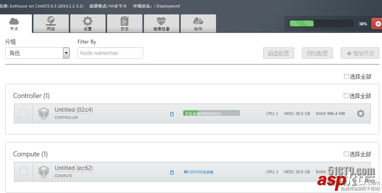Click RAM: 996.4 MB on controller
This screenshot has height=193, width=382.
(330, 114)
